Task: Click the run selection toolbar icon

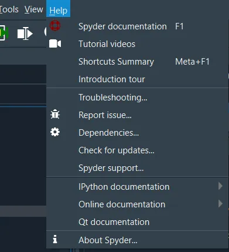Action: 25,33
